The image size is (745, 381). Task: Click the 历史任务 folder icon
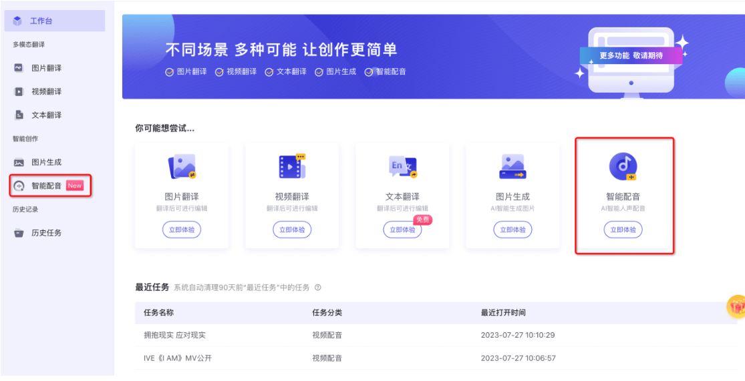pos(19,233)
